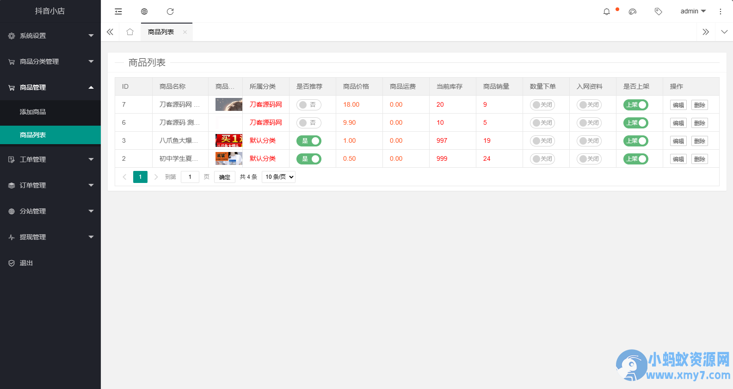Expand 系统设置 menu
This screenshot has height=389, width=733.
coord(50,36)
